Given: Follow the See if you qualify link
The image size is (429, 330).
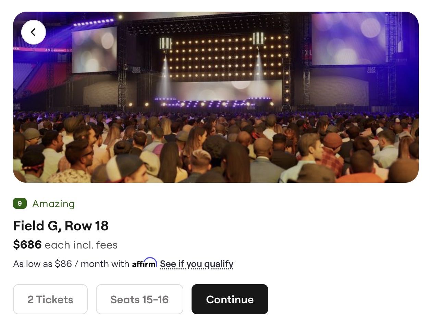Looking at the screenshot, I should pyautogui.click(x=196, y=264).
